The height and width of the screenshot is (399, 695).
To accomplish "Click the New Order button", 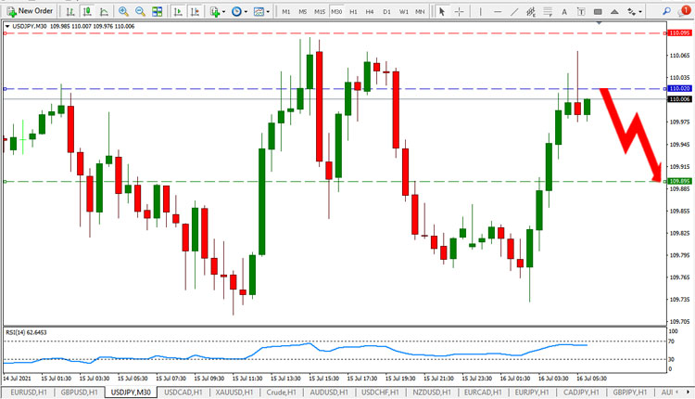I will [30, 11].
